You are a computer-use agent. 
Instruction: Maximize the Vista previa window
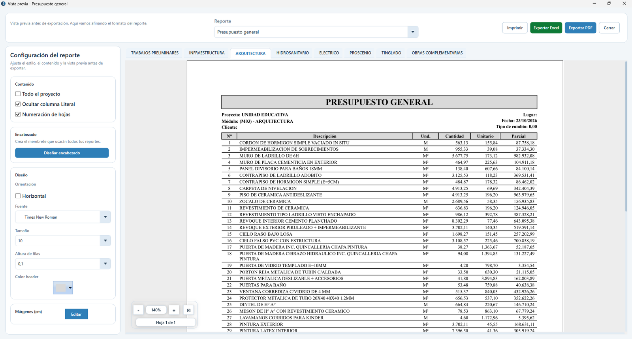click(x=609, y=4)
